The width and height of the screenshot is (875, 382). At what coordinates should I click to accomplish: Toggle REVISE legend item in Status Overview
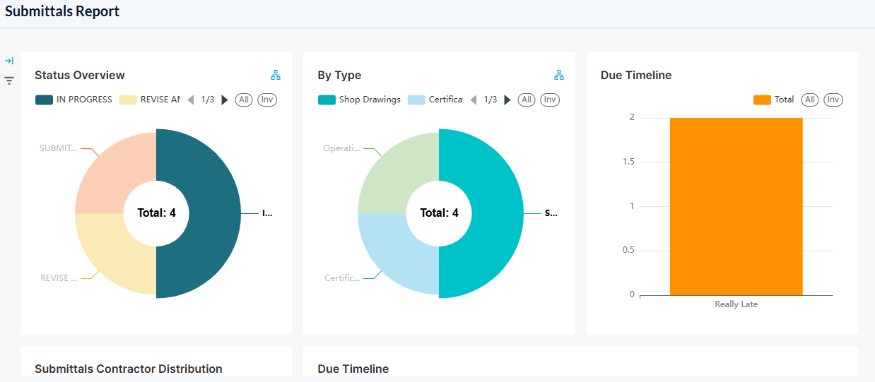[x=150, y=100]
